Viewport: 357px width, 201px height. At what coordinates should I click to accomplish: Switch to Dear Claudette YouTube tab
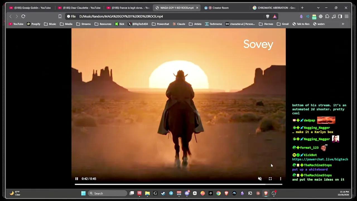[x=79, y=8]
